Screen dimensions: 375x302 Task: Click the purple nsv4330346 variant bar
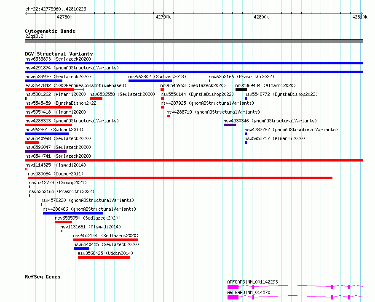click(230, 125)
